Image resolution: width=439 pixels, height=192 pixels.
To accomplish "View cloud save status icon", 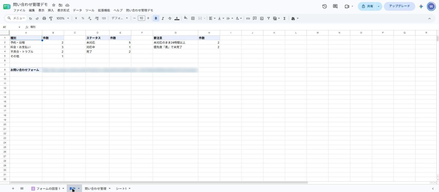I will coord(67,5).
